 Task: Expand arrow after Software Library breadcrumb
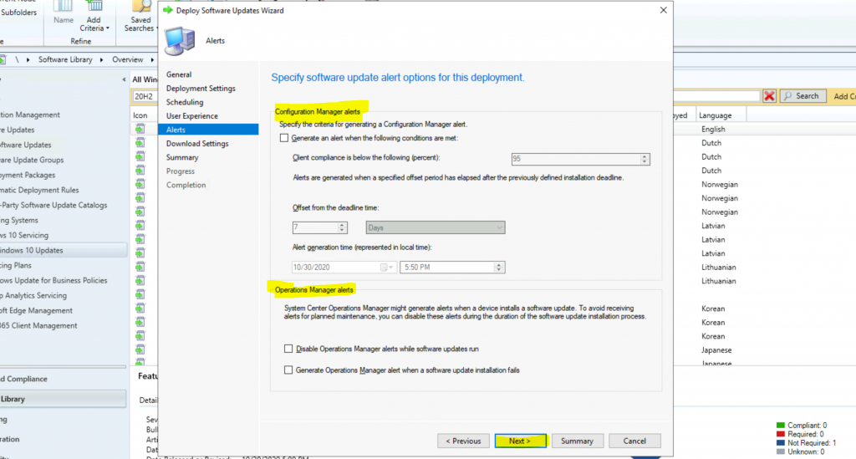tap(101, 59)
